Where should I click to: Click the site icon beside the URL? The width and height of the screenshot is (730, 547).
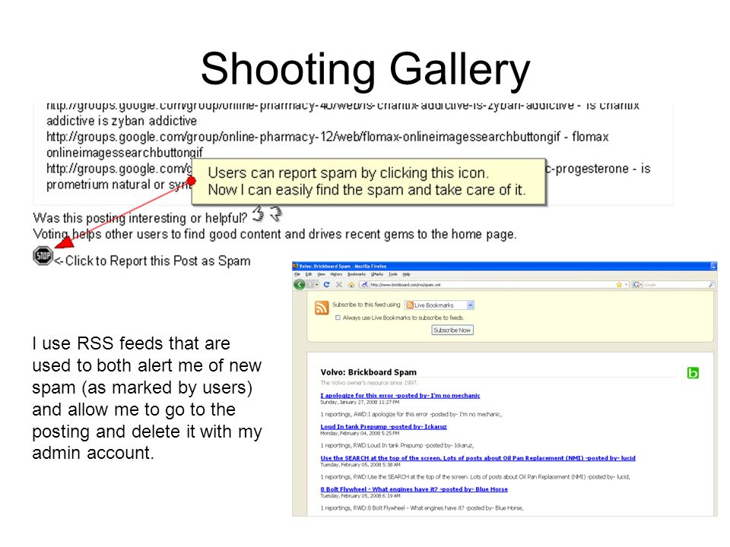point(364,285)
